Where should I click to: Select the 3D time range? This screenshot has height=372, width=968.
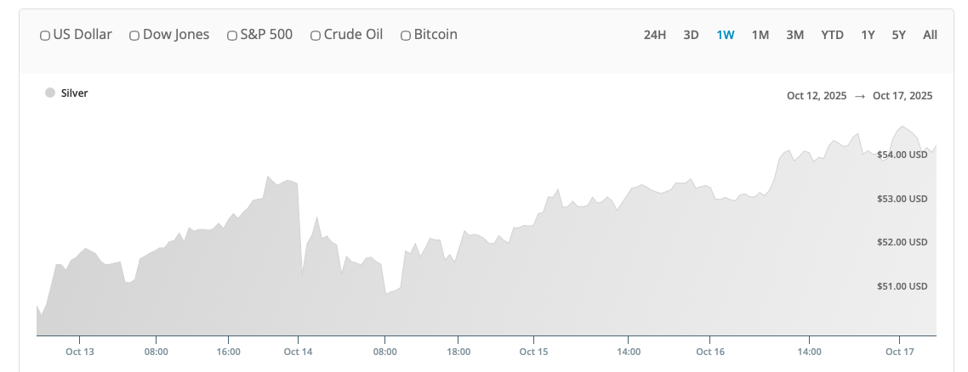692,35
